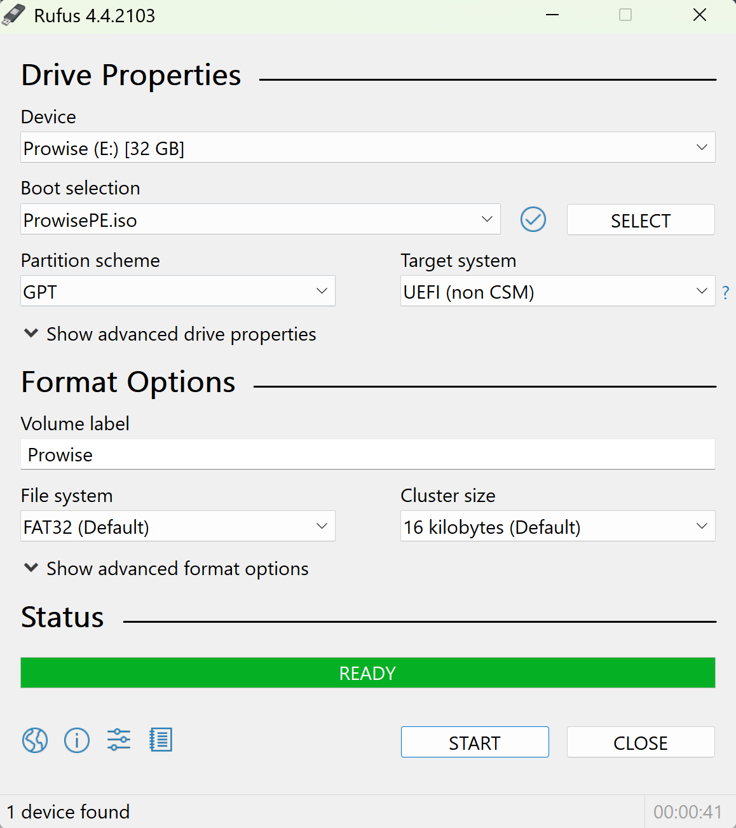Expand Show advanced format options

point(165,569)
